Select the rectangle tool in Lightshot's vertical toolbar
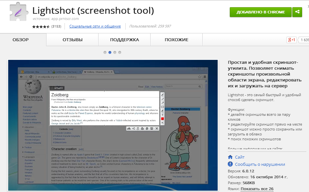309x192 pixels. coord(162,107)
